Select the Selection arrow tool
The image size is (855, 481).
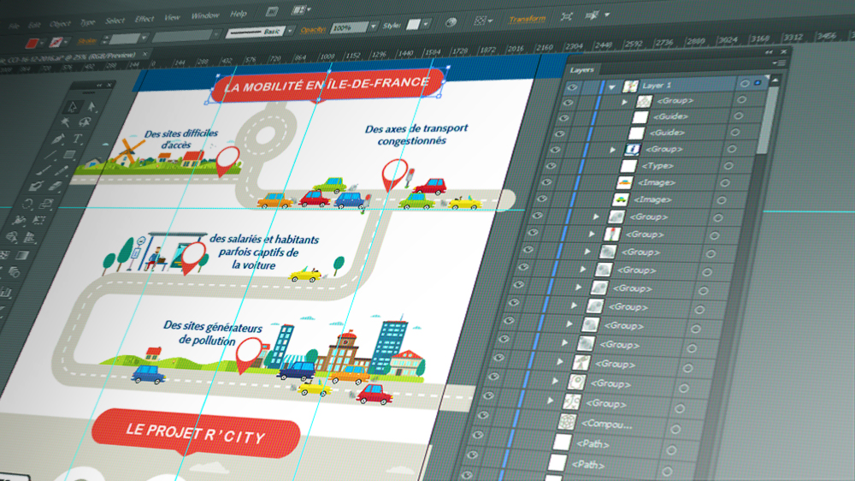tap(72, 107)
